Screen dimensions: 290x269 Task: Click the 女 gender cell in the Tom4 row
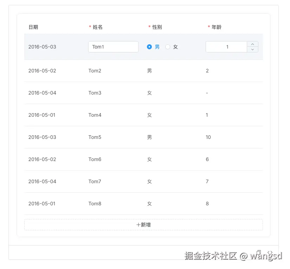tap(149, 115)
